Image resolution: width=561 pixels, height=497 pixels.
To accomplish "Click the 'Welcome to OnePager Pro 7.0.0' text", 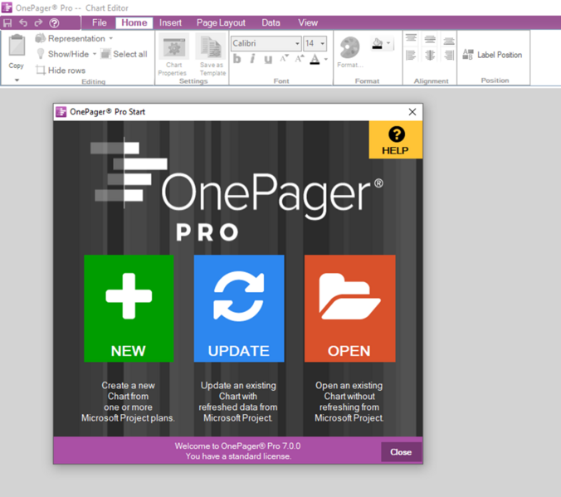I will click(237, 446).
